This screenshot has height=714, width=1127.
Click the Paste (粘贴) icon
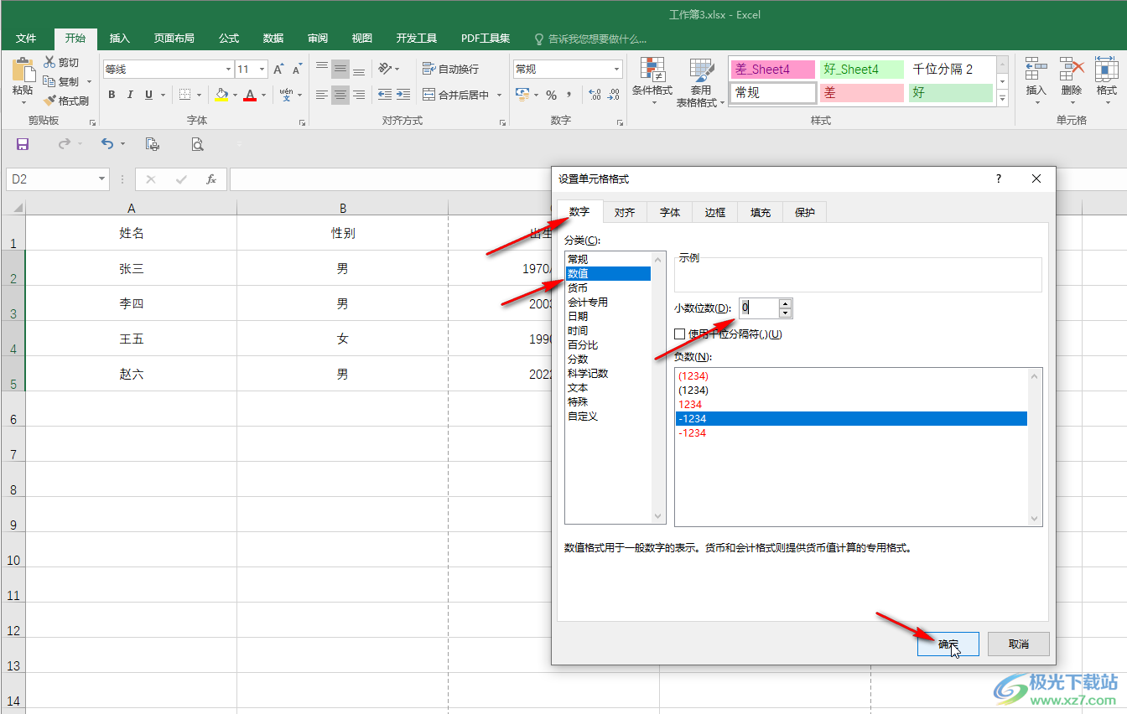point(23,70)
